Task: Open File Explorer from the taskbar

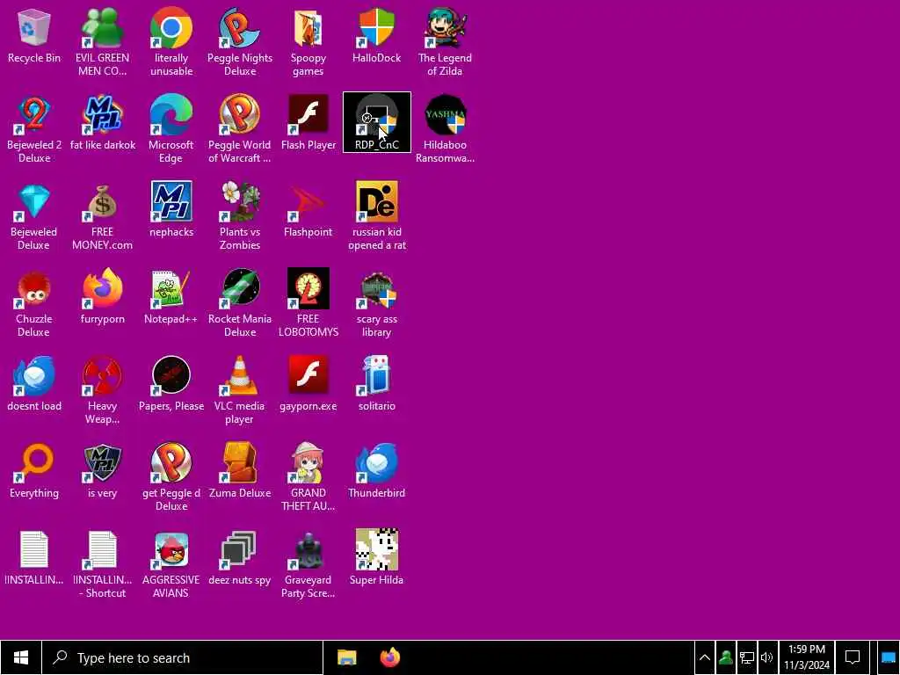Action: click(x=346, y=657)
